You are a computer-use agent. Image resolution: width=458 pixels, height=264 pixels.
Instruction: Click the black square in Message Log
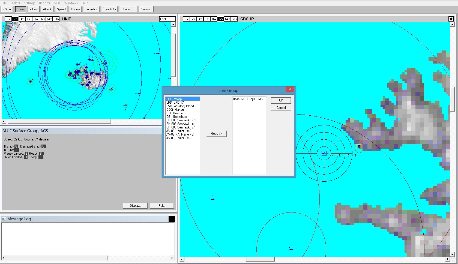pyautogui.click(x=172, y=219)
